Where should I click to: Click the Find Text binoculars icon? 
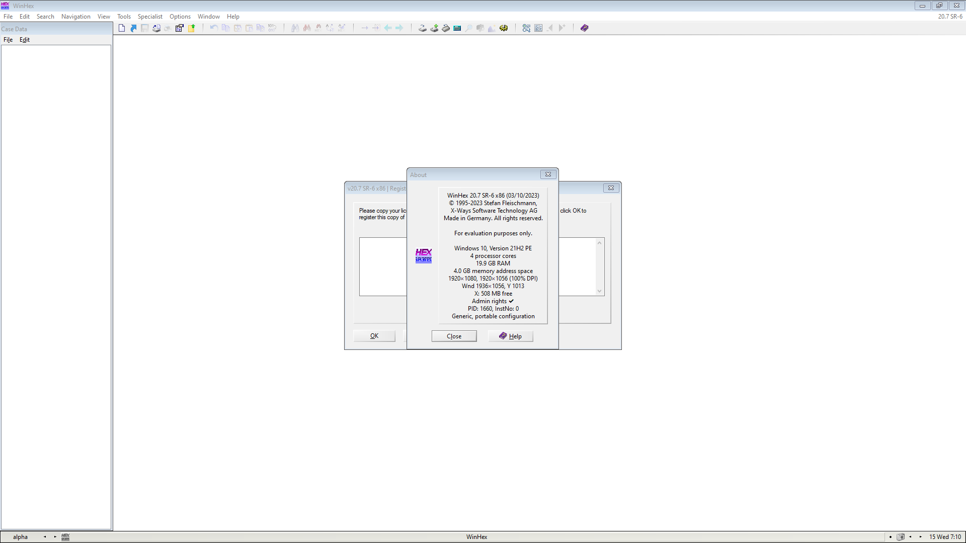coord(295,28)
